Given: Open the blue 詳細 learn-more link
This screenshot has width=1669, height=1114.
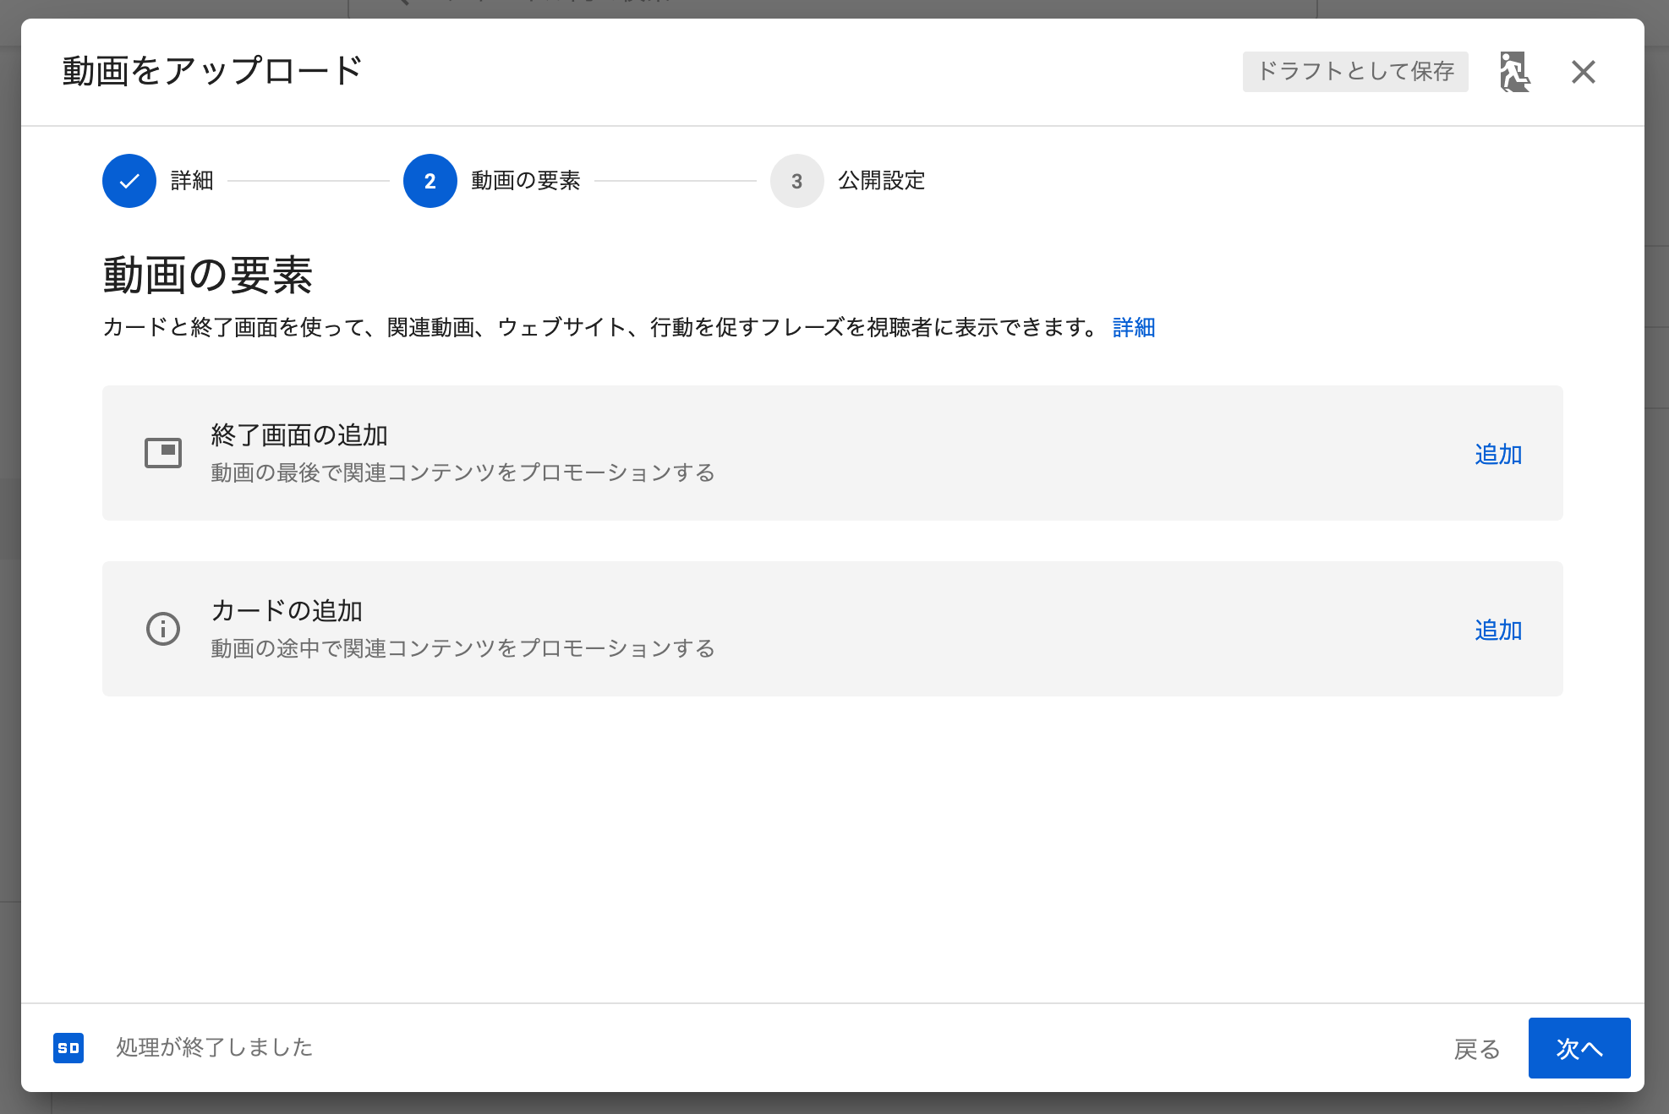Looking at the screenshot, I should [1133, 327].
